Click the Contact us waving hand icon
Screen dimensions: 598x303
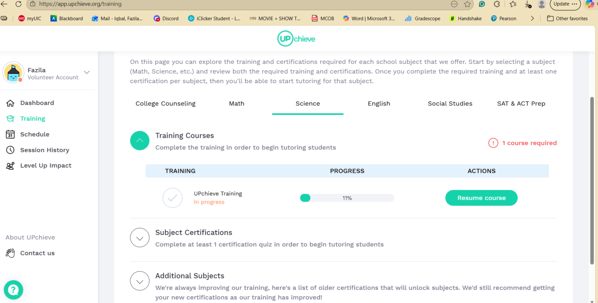click(x=10, y=253)
